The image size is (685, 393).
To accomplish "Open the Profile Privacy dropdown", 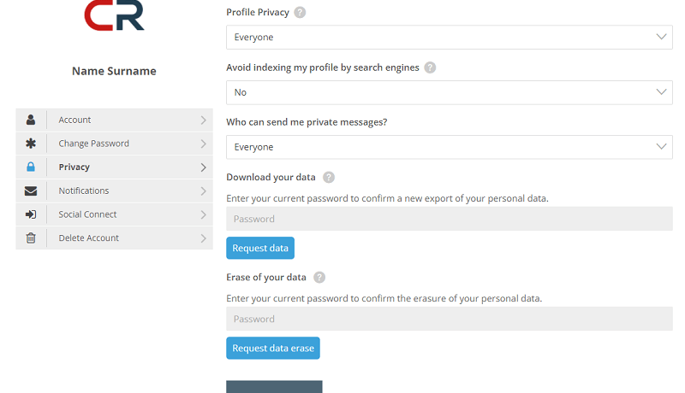I will pos(449,38).
